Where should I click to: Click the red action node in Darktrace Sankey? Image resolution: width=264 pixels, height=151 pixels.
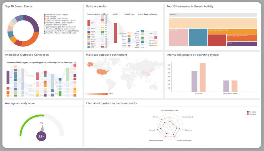tap(115, 33)
